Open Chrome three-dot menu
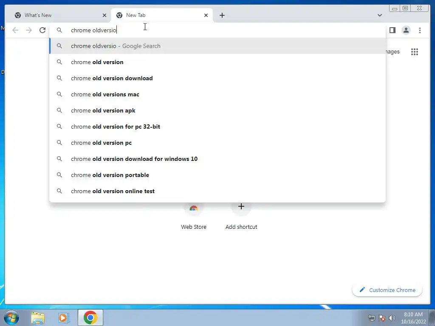This screenshot has height=326, width=435. (x=420, y=30)
